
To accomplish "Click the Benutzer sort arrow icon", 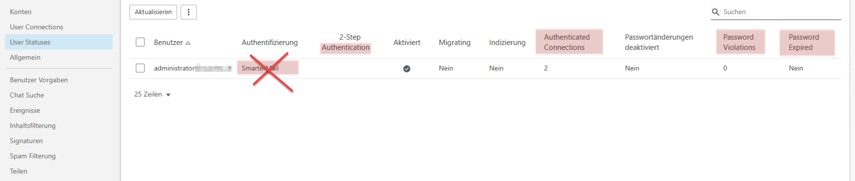I will [188, 43].
